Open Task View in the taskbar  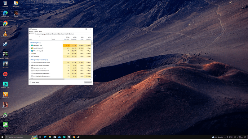40,137
